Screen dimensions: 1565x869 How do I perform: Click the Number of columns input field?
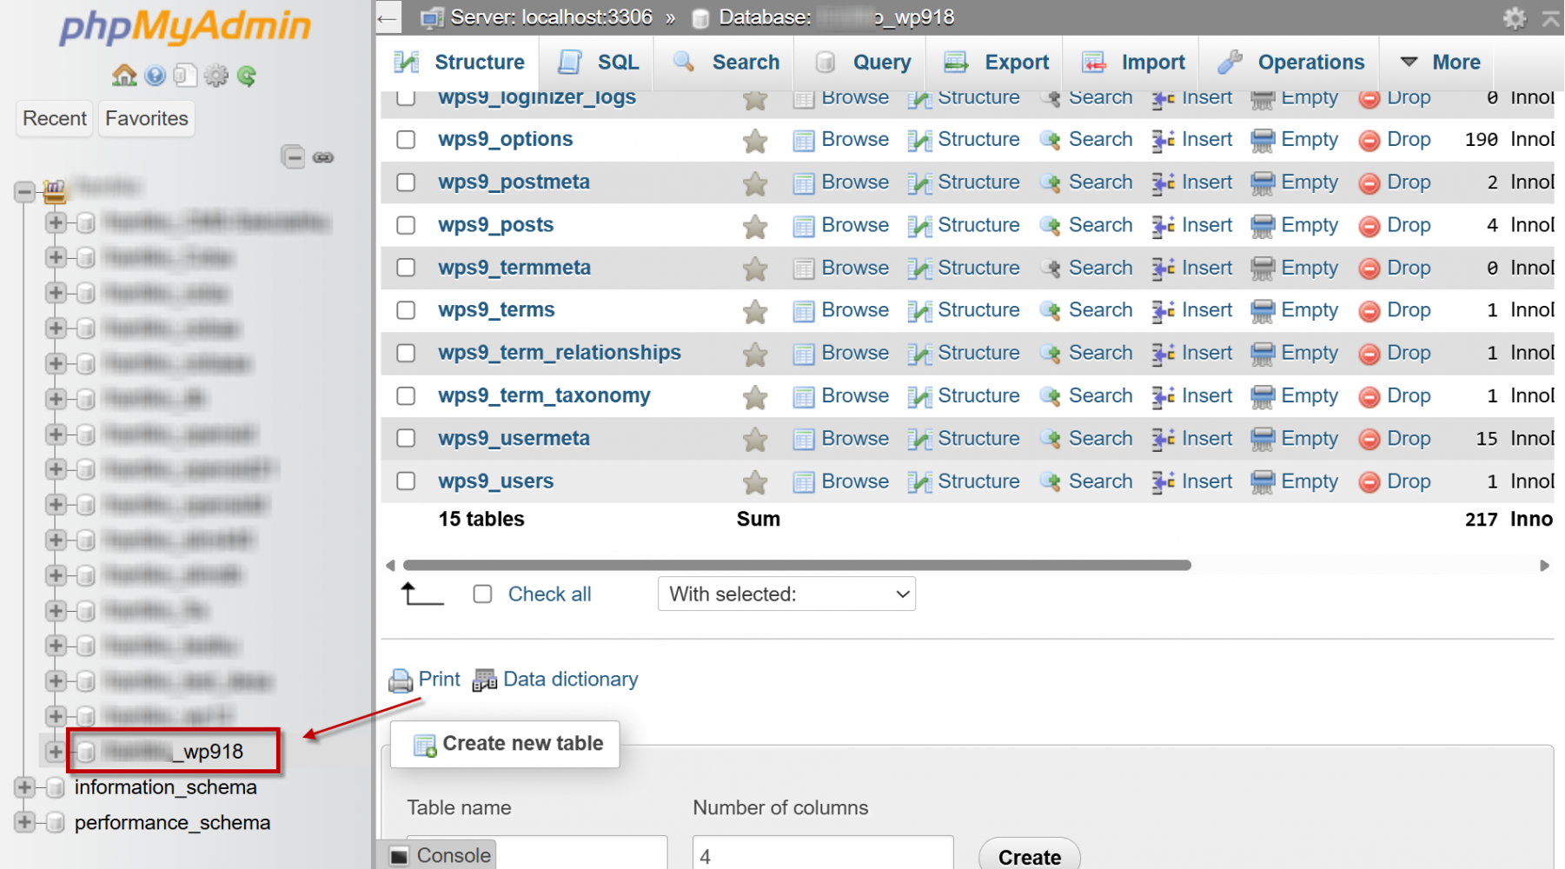(x=822, y=855)
